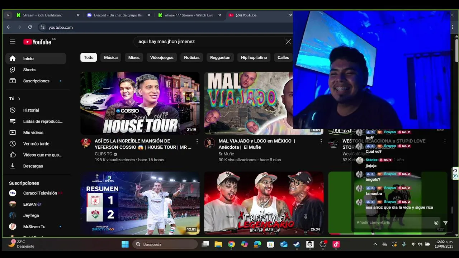
Task: Open File Explorer from the taskbar
Action: click(218, 244)
